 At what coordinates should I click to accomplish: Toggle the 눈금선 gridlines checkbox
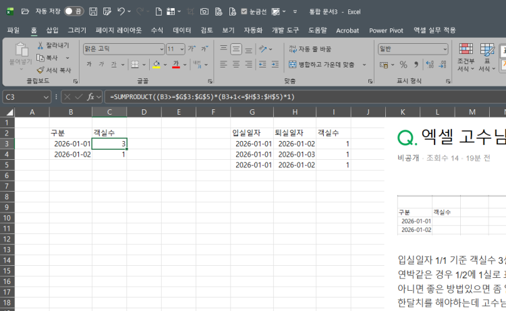click(244, 11)
